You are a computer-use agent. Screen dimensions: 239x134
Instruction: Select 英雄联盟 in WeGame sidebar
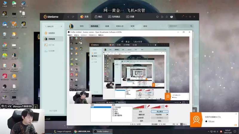coord(53,39)
